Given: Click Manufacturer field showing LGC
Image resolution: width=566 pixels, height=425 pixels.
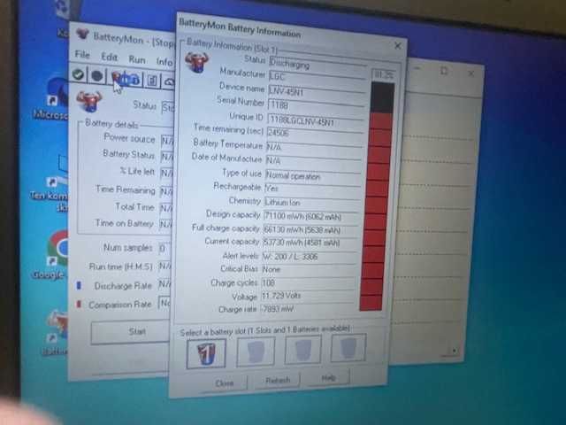Looking at the screenshot, I should coord(317,78).
